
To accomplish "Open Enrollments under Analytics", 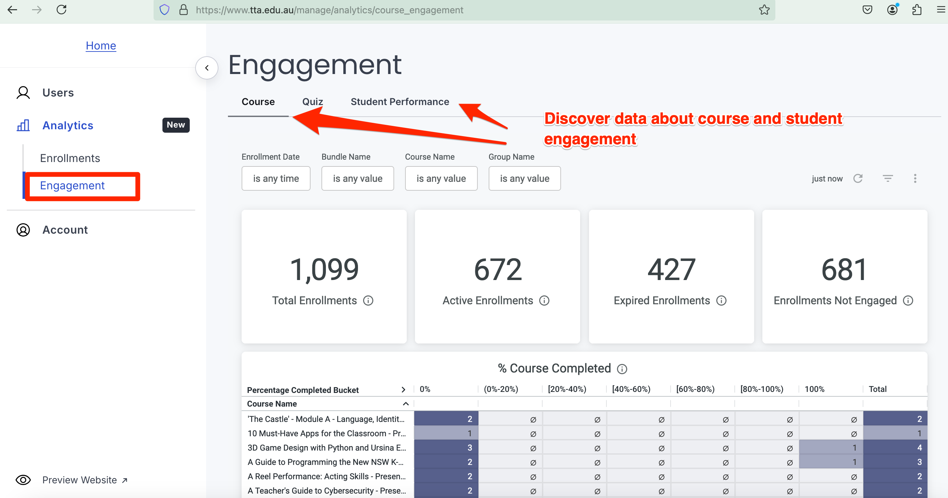I will tap(70, 158).
